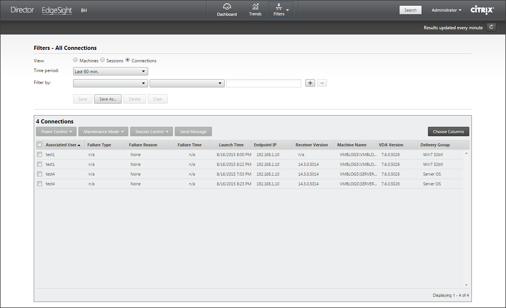Sort by Associated User arrow
Viewport: 506px width, 308px height.
79,145
